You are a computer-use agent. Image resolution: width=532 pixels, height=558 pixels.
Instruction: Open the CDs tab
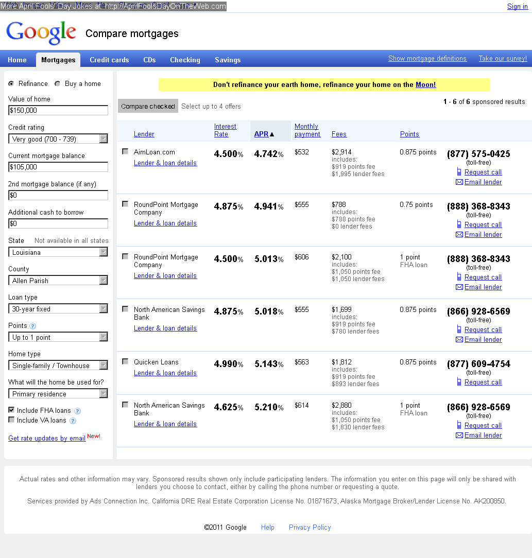point(149,60)
